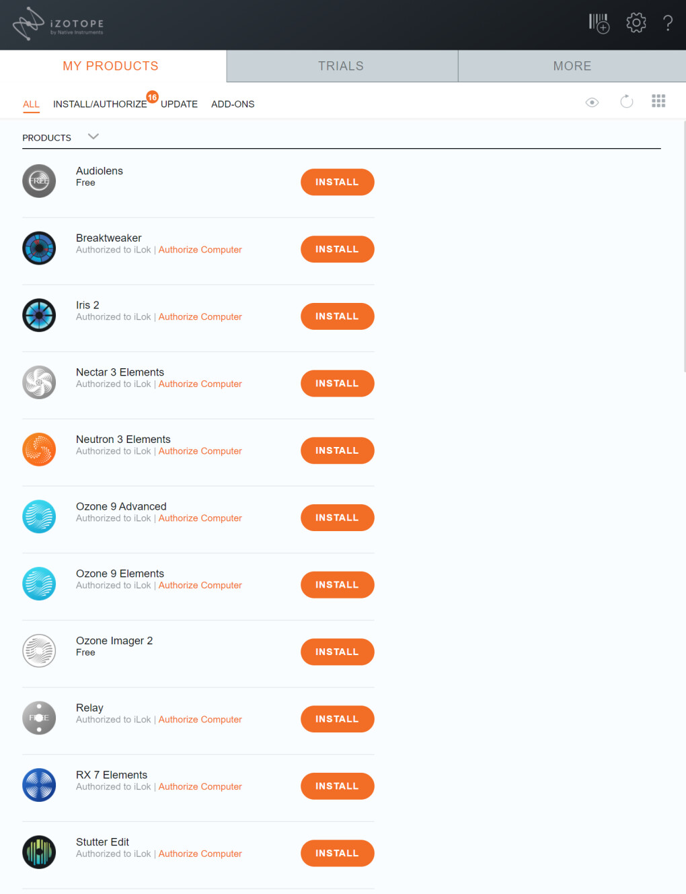The width and height of the screenshot is (686, 894).
Task: Install Ozone 9 Advanced
Action: [337, 518]
